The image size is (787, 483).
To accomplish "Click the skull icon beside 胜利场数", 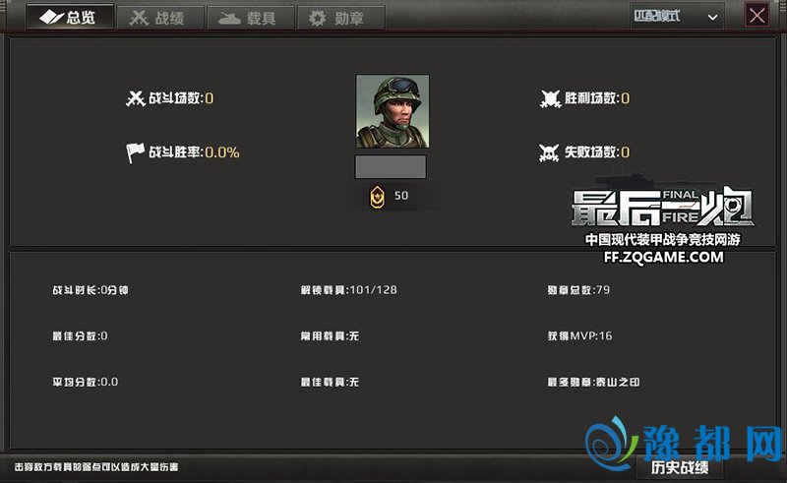I will (x=550, y=98).
